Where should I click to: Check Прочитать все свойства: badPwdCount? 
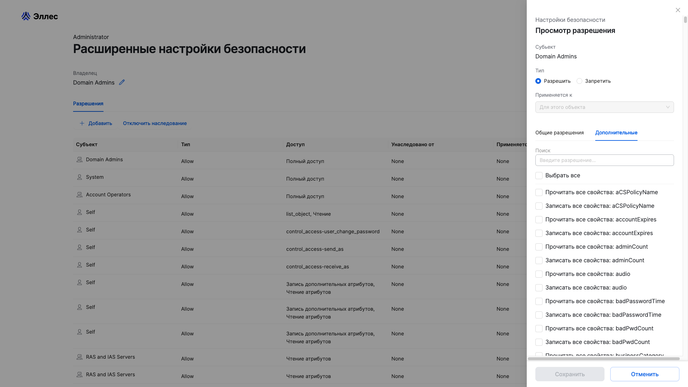pyautogui.click(x=539, y=328)
